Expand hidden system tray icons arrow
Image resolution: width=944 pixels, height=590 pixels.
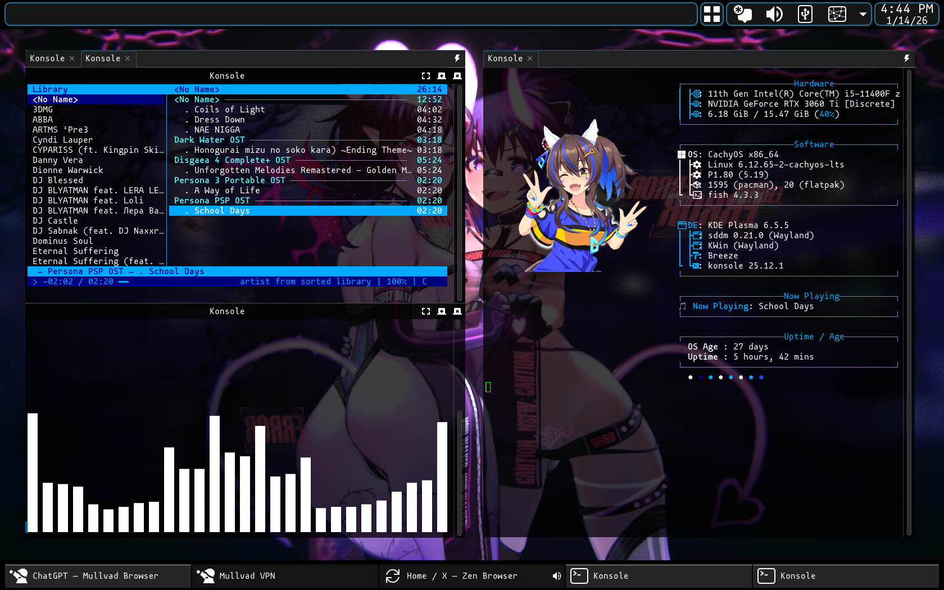coord(863,14)
